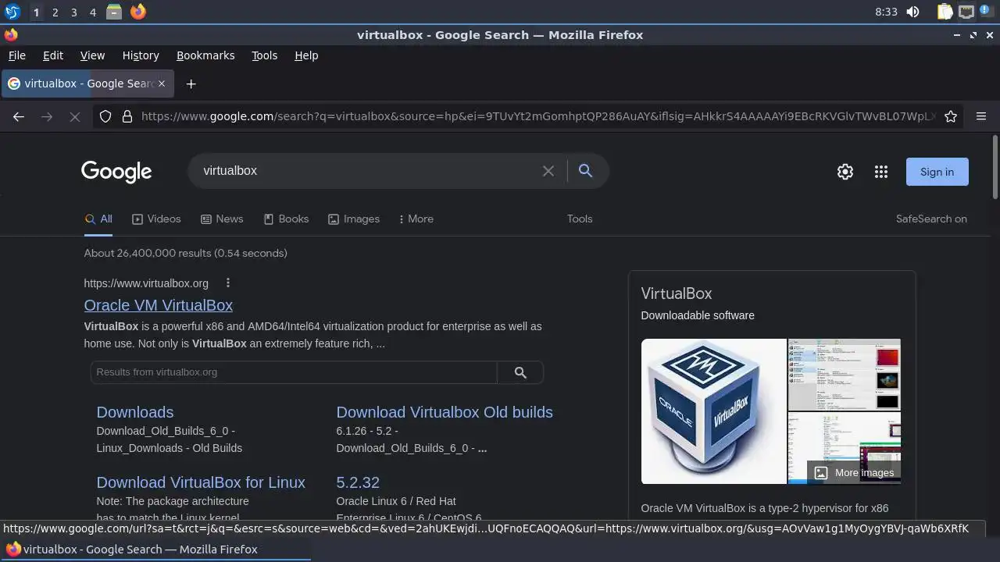Viewport: 1000px width, 562px height.
Task: Open options for virtualbox.org result
Action: (227, 283)
